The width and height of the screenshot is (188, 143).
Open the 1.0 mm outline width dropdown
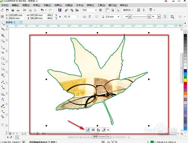118,17
